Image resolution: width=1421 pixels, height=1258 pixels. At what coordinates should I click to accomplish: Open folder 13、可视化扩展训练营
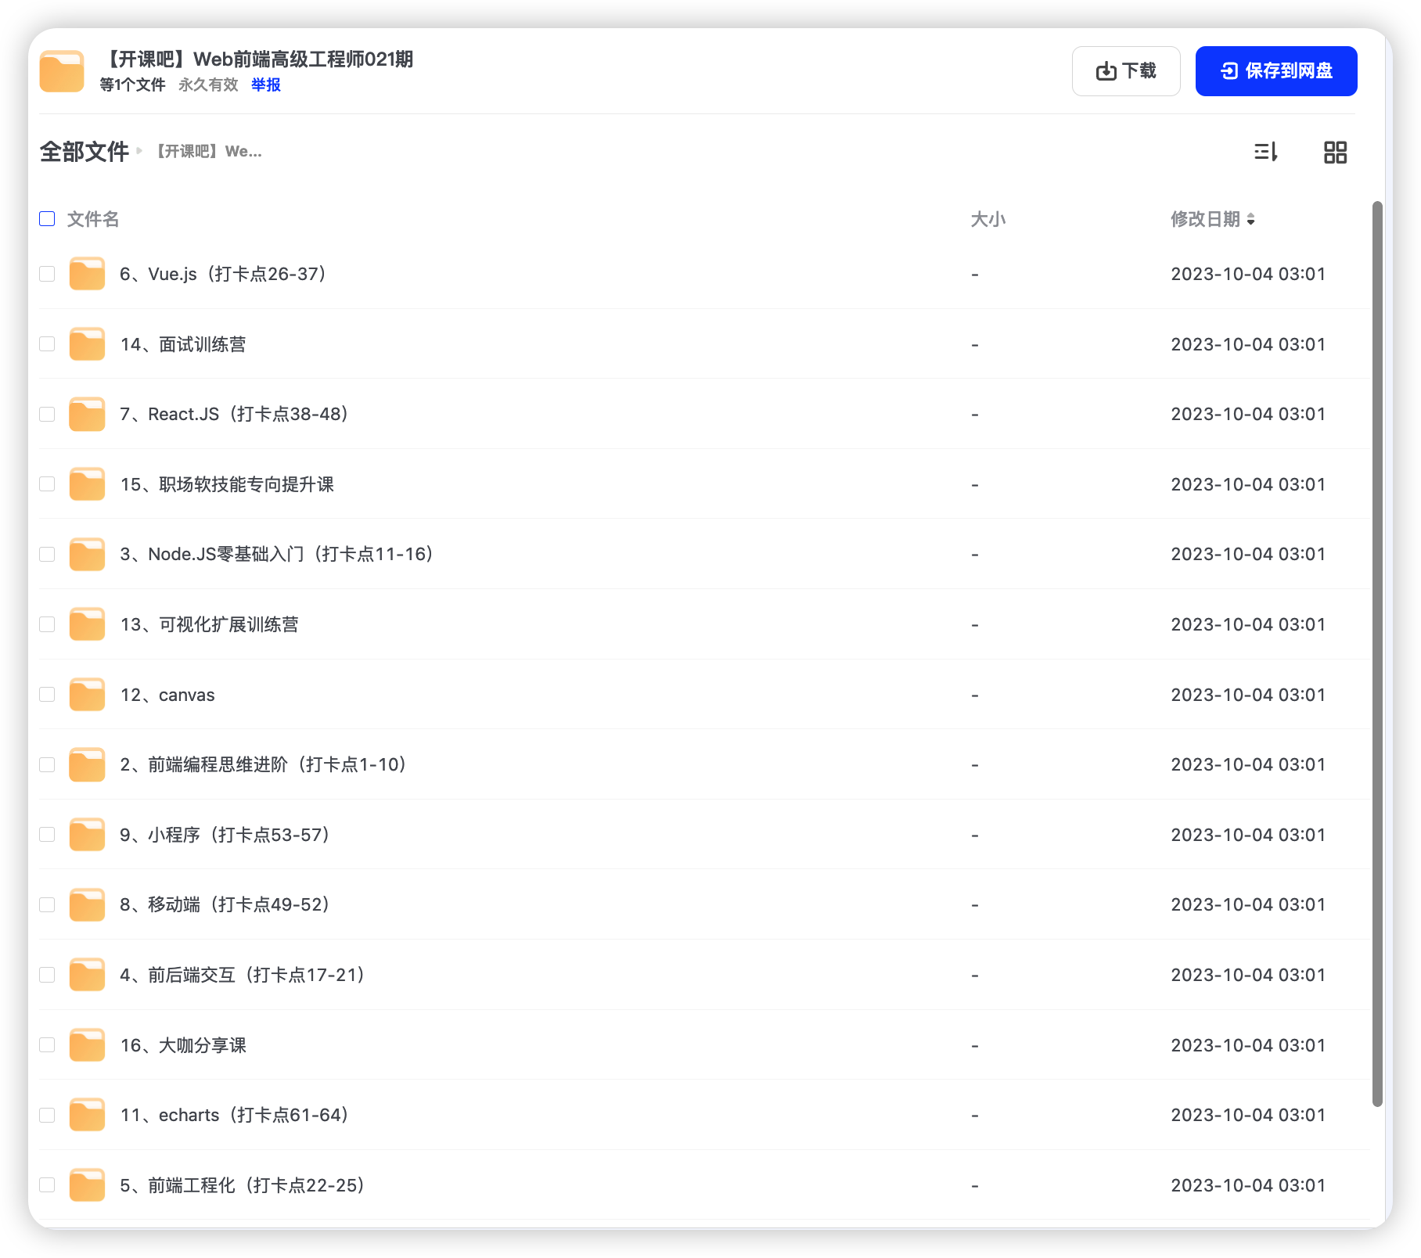209,624
